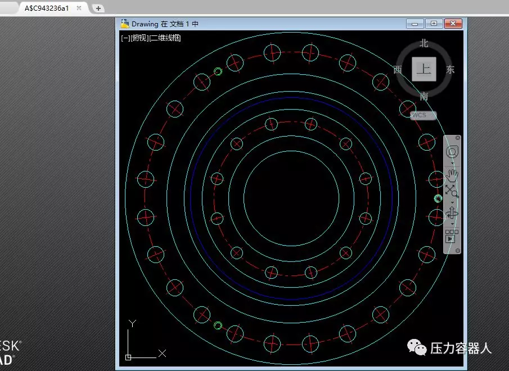Activate the Zoom Extents tool

pyautogui.click(x=452, y=192)
